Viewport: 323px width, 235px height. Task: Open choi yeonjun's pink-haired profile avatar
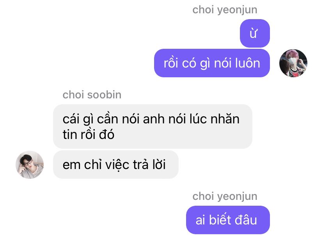point(293,63)
